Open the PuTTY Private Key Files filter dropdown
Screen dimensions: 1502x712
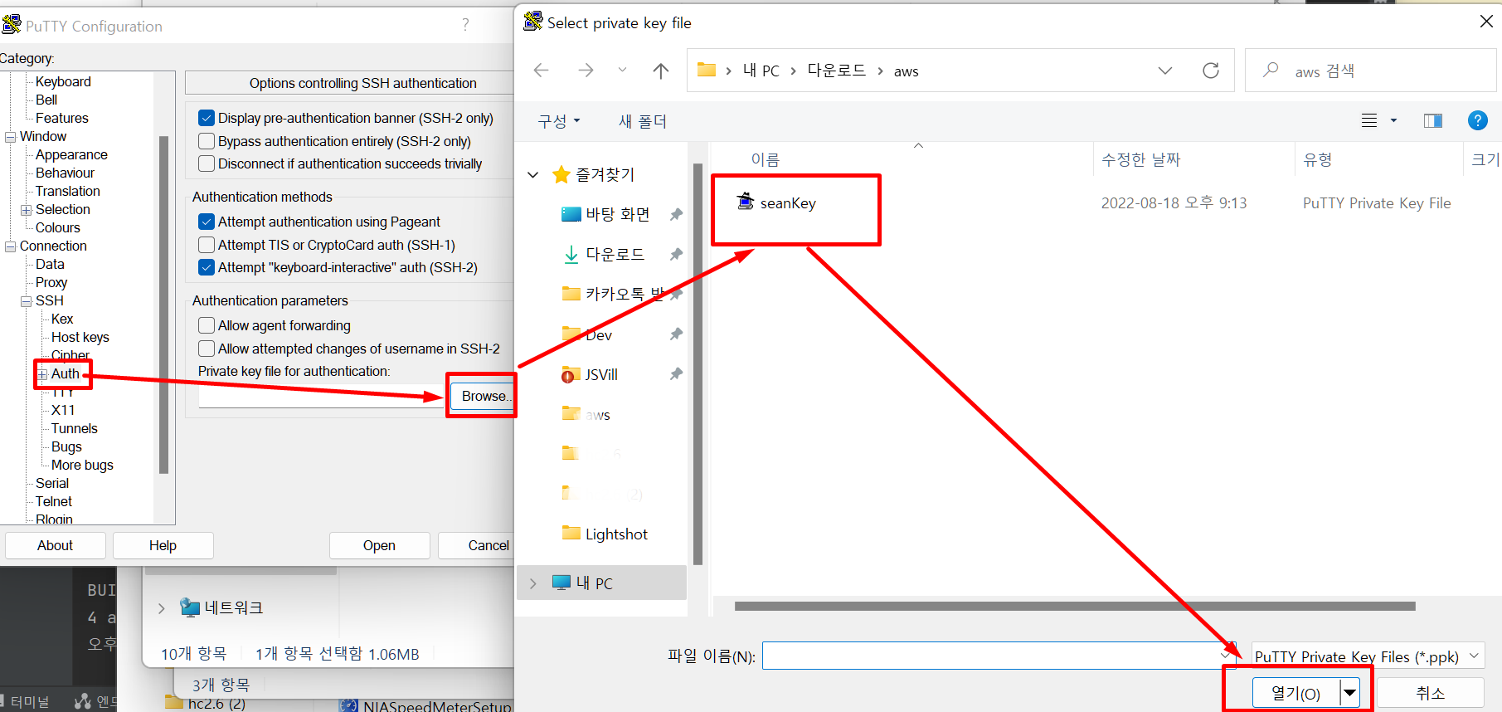coord(1368,656)
